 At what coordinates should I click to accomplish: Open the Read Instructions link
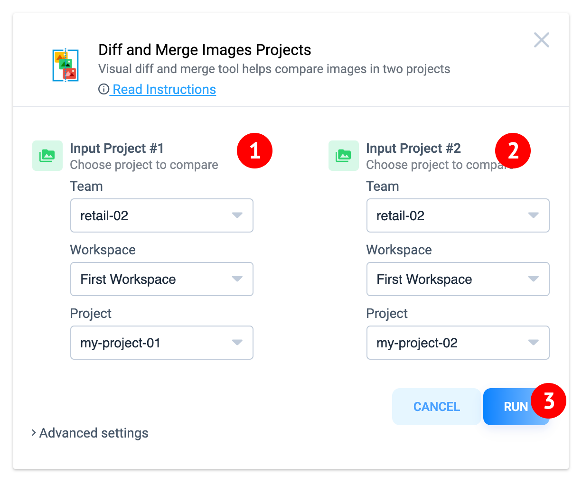pyautogui.click(x=164, y=89)
